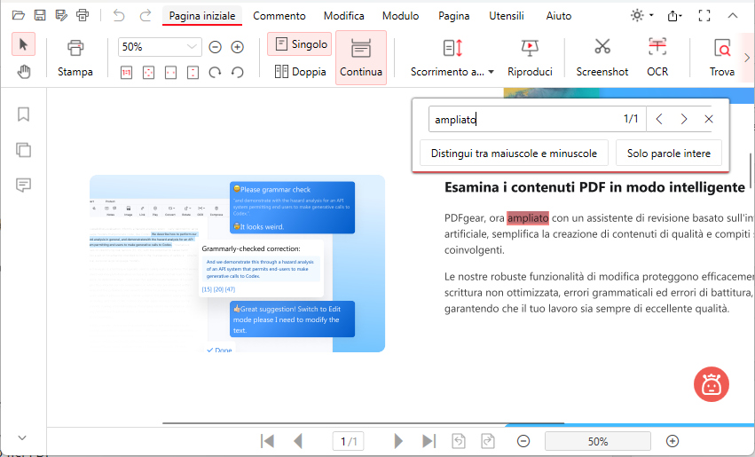This screenshot has height=457, width=755.
Task: Open a file with the folder icon
Action: [x=19, y=15]
